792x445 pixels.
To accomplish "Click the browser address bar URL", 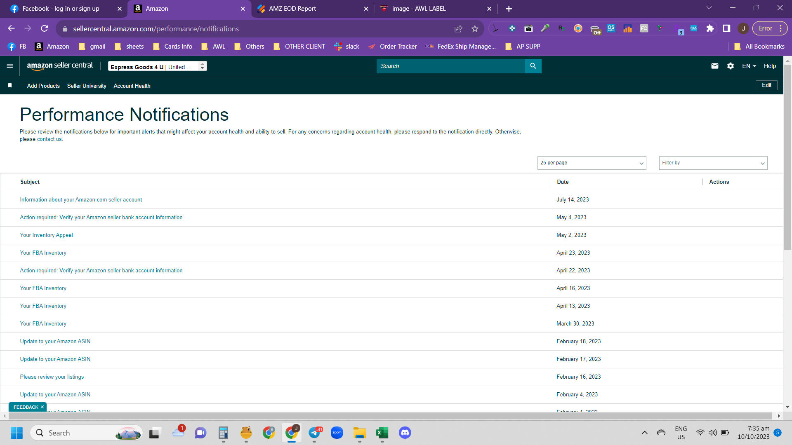I will (156, 29).
